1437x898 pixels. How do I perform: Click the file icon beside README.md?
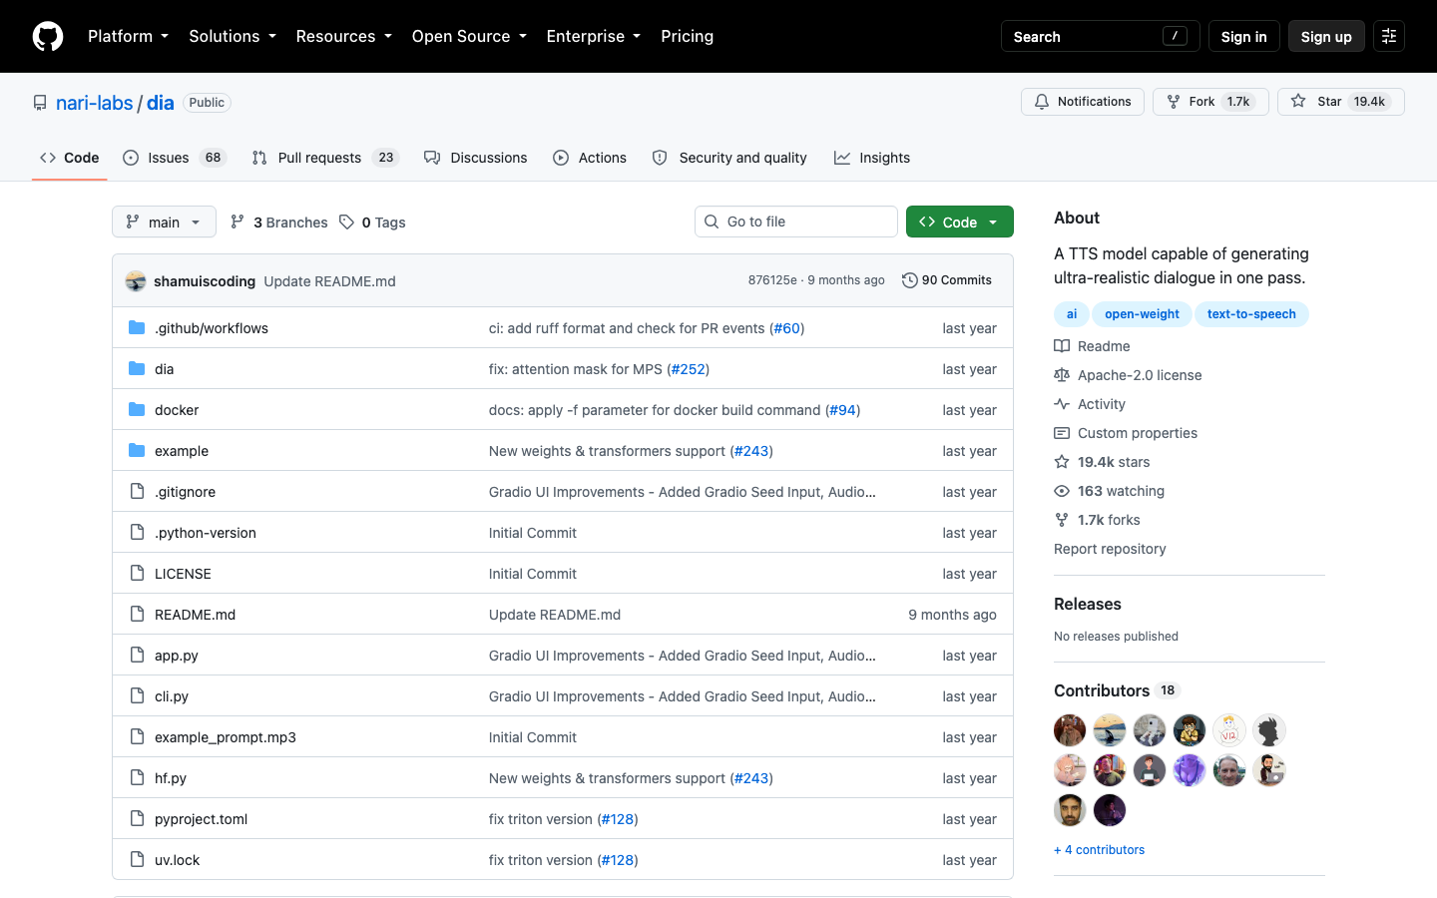tap(137, 615)
